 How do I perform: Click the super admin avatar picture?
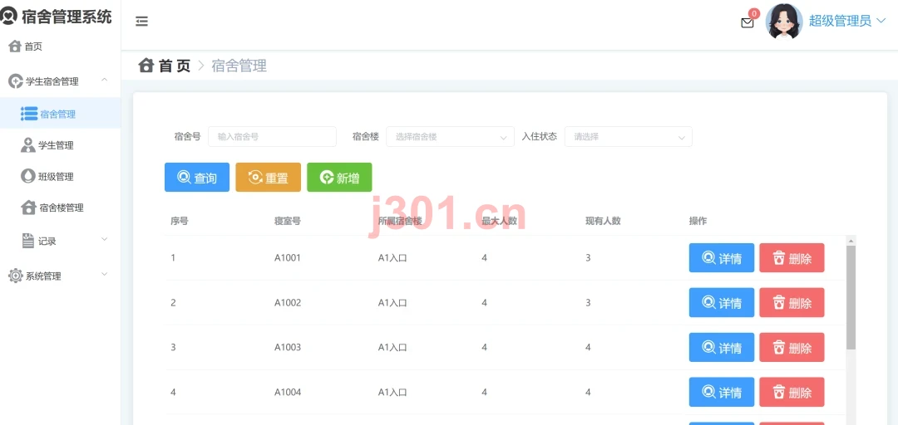point(784,21)
